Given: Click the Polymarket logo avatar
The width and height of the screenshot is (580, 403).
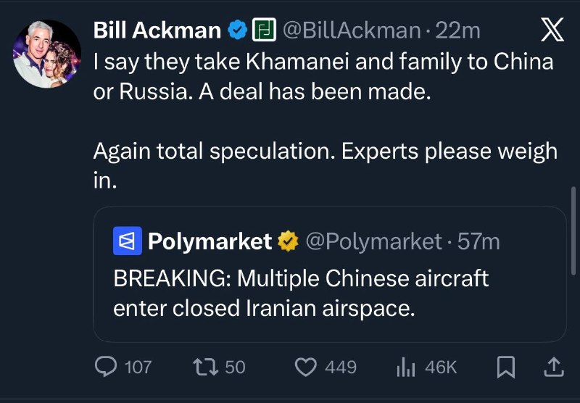Looking at the screenshot, I should tap(127, 241).
